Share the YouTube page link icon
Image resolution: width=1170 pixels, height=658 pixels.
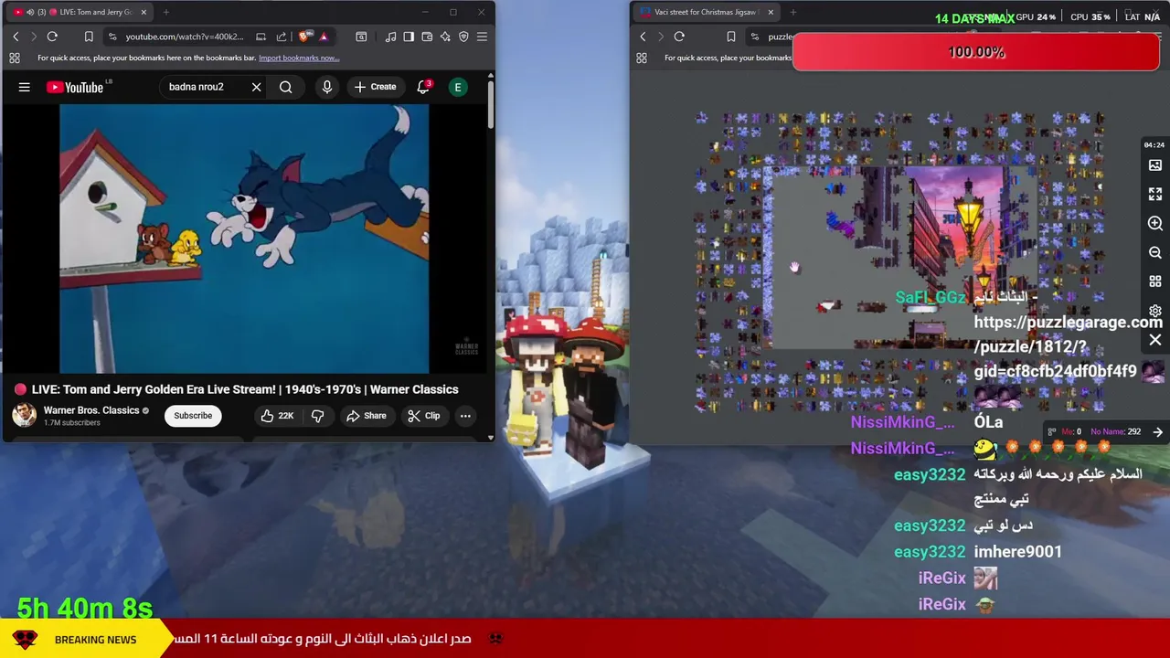tap(282, 37)
